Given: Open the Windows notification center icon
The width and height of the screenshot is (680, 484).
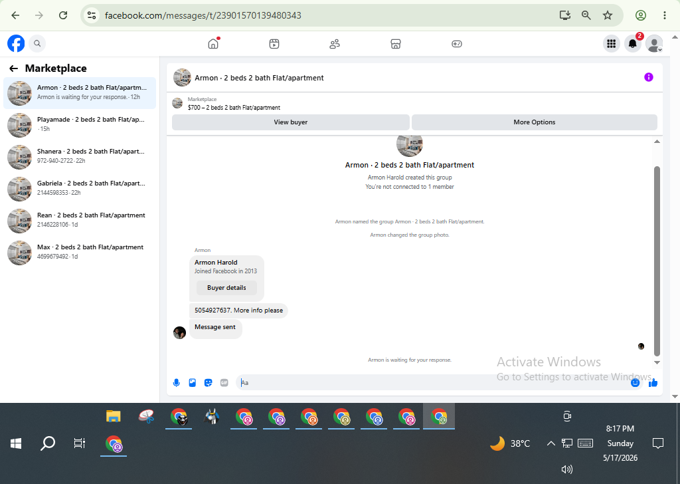Looking at the screenshot, I should coord(658,443).
